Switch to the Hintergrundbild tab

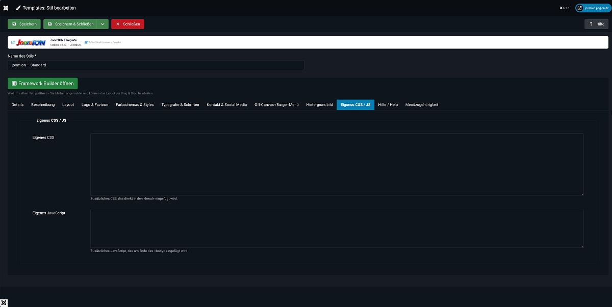[x=319, y=105]
